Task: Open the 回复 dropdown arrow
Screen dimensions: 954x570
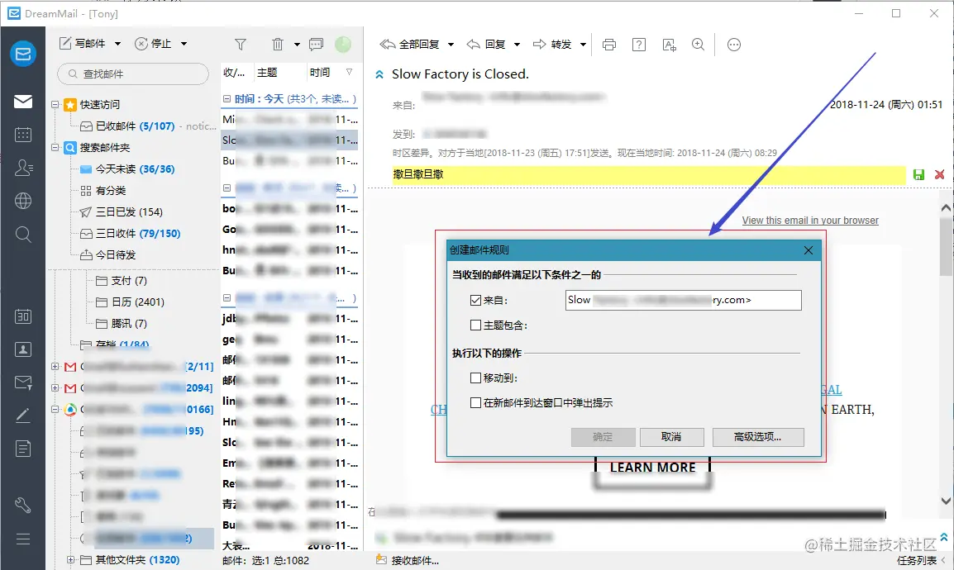Action: coord(518,45)
